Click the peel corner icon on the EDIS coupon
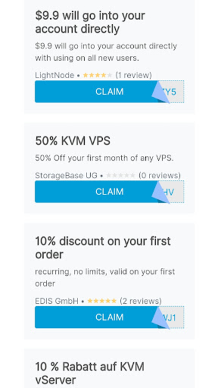Screen dimensions: 218x388 pyautogui.click(x=160, y=318)
